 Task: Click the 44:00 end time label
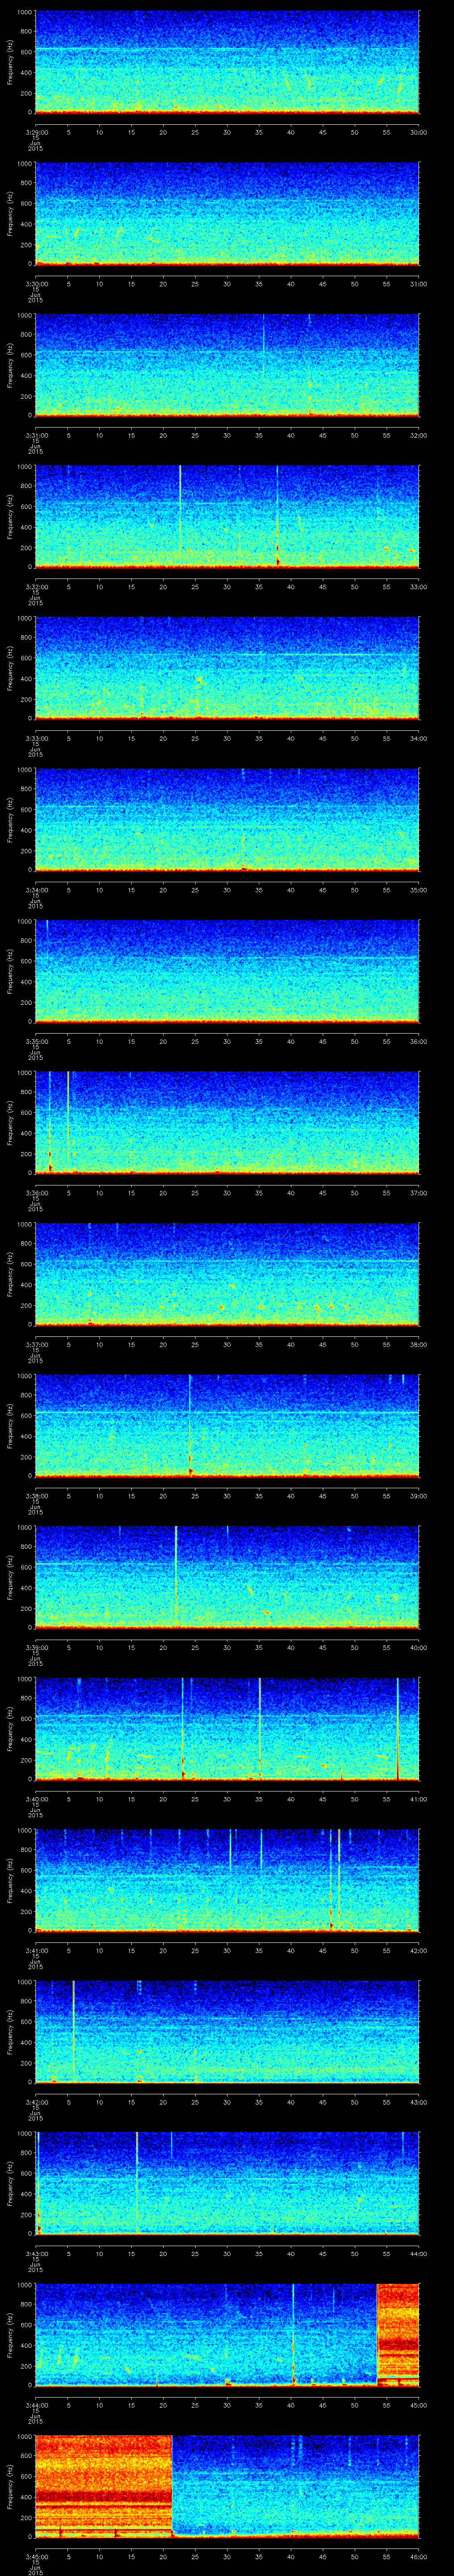[419, 2254]
